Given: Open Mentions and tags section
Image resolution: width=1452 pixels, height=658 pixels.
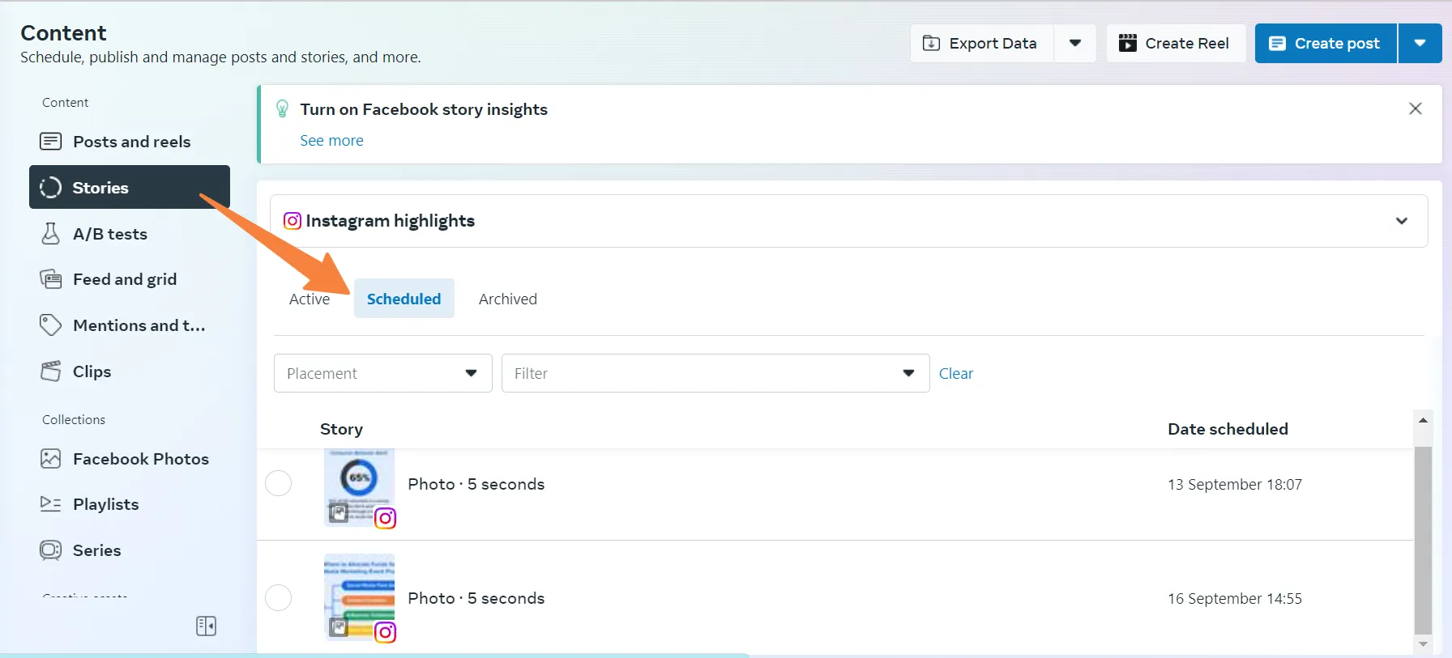Looking at the screenshot, I should [130, 325].
